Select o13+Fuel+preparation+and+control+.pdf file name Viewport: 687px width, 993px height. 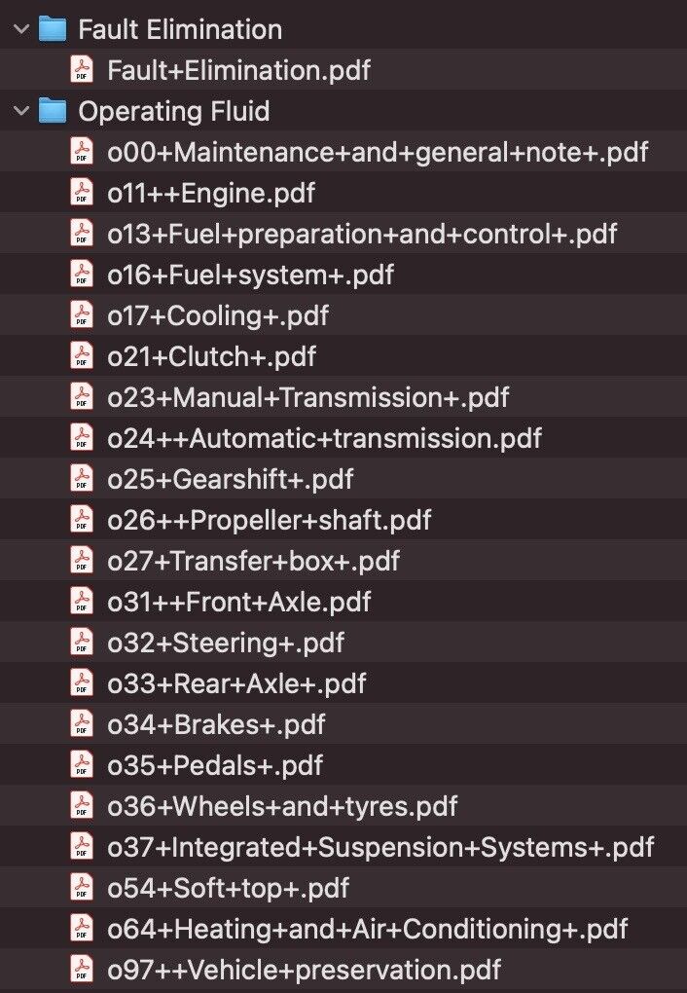[x=362, y=234]
